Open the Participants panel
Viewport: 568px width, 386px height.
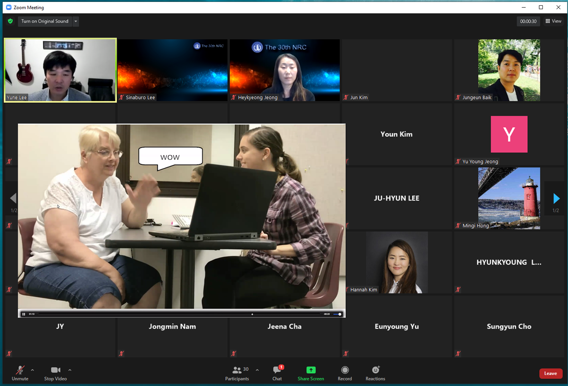(x=238, y=373)
